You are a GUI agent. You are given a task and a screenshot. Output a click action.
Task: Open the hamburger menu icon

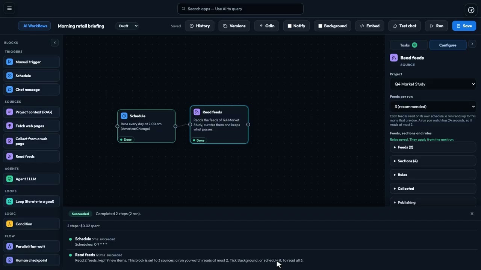[9, 8]
